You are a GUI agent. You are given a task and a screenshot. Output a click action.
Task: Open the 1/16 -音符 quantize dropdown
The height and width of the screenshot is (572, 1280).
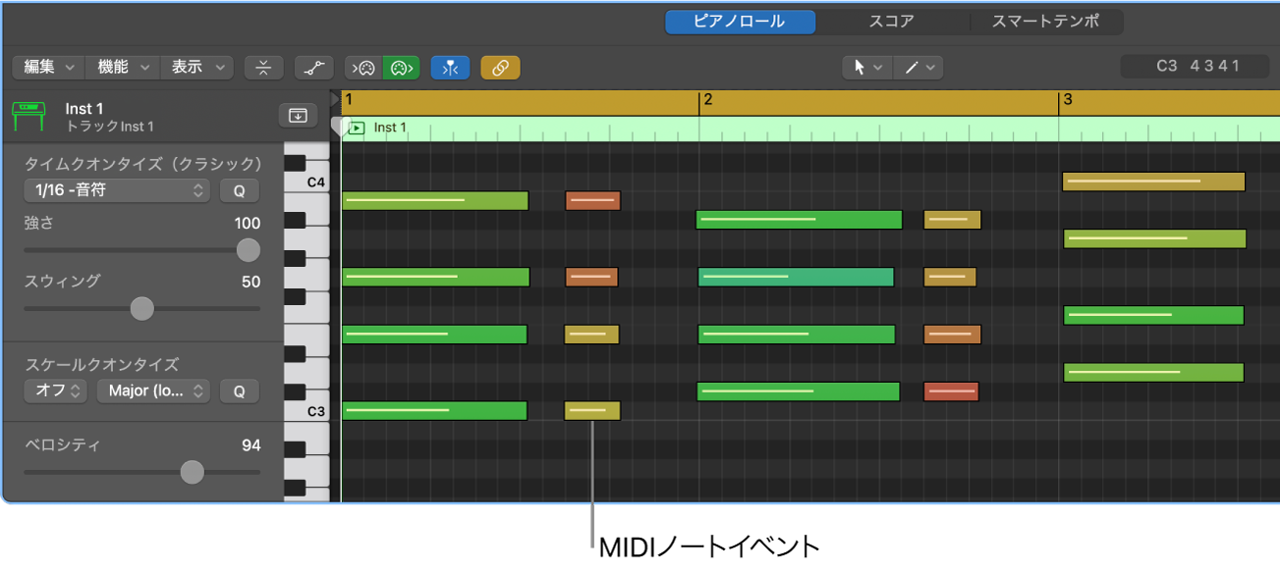[x=115, y=190]
